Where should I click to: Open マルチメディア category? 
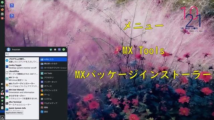(x=53, y=103)
